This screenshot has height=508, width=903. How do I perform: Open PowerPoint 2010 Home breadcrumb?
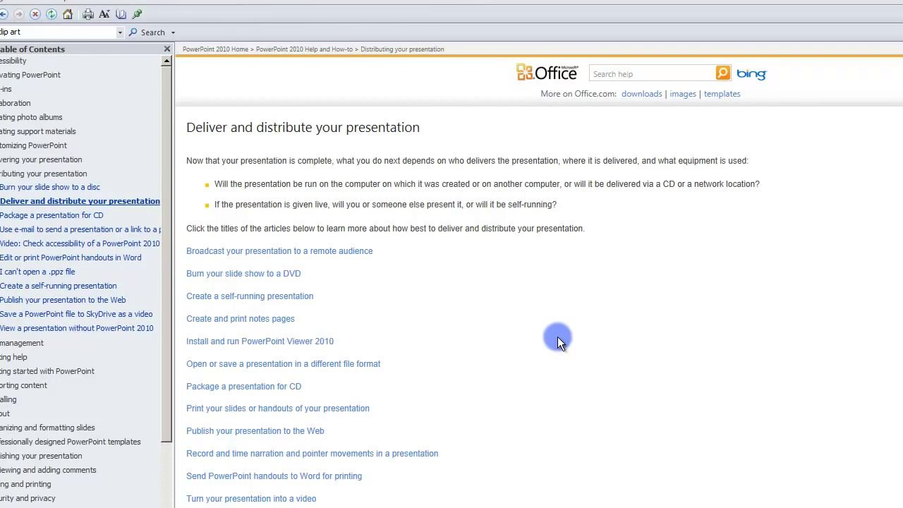coord(215,49)
